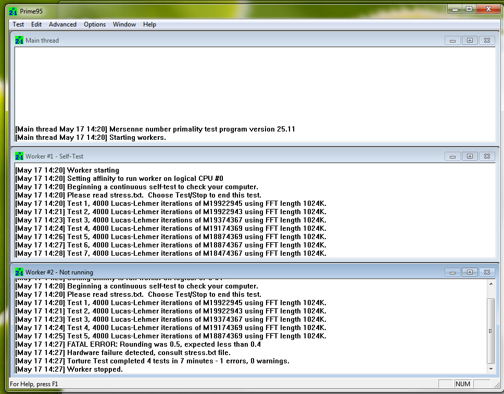
Task: Open the Help menu
Action: pos(149,24)
